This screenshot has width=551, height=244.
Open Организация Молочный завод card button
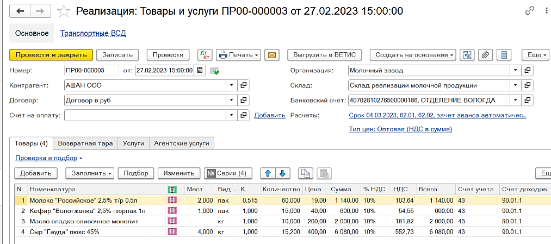[527, 70]
